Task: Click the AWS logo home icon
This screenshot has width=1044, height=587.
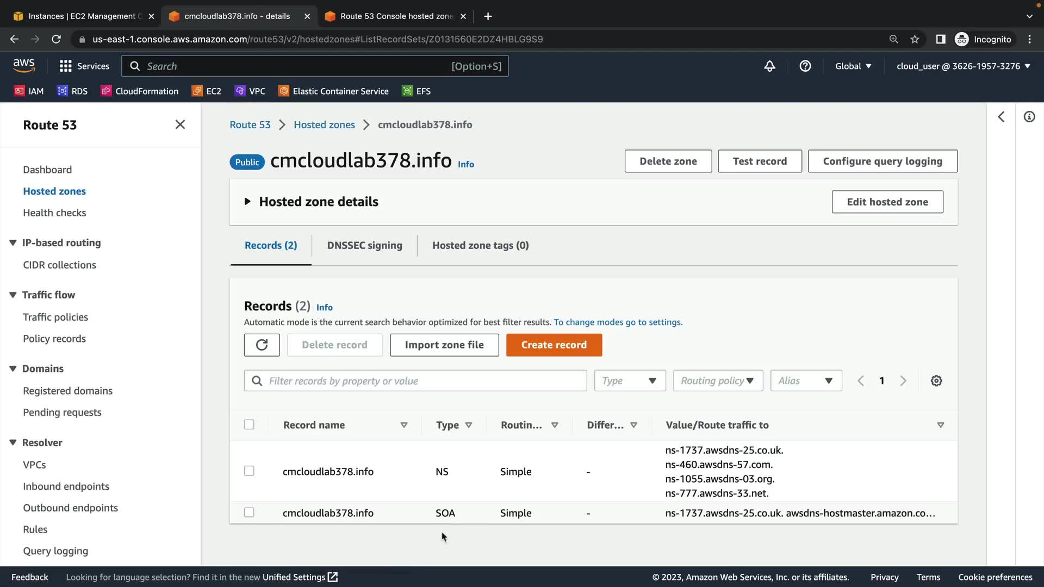Action: 24,66
